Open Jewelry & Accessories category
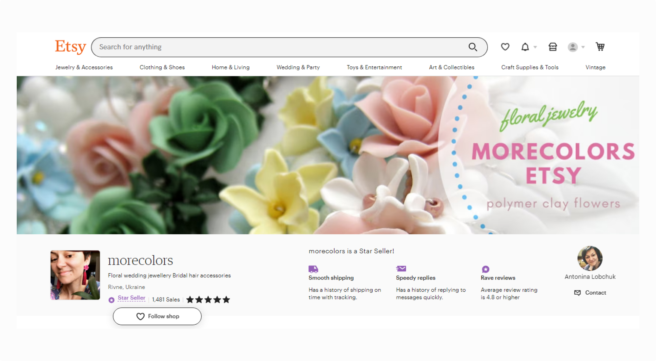The width and height of the screenshot is (656, 361). point(84,67)
